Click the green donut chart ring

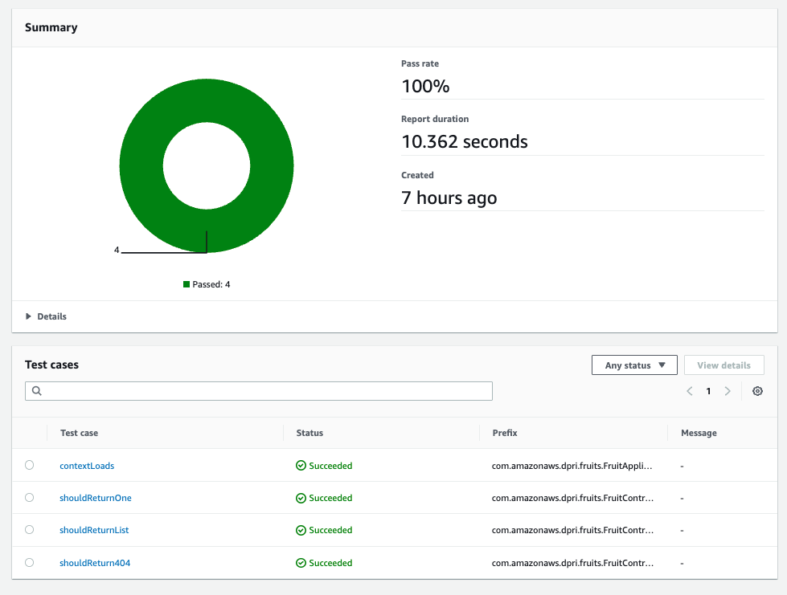pyautogui.click(x=207, y=100)
